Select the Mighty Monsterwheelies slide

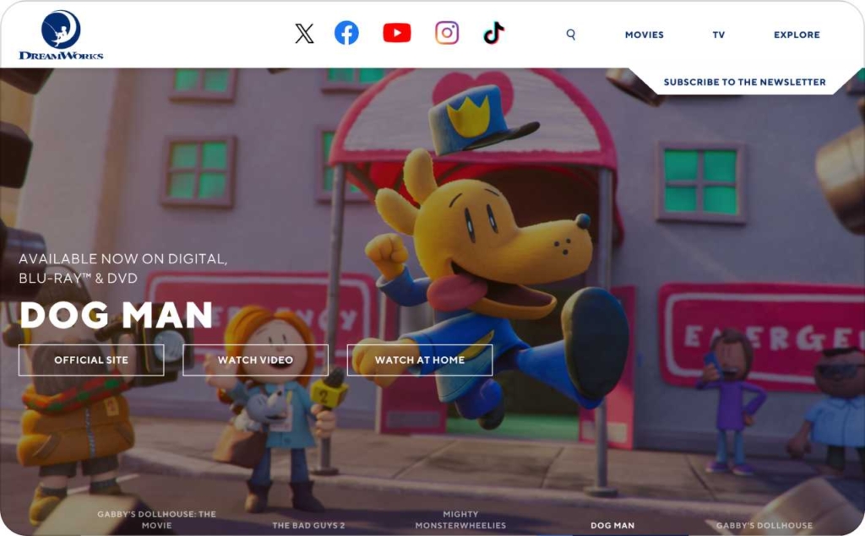click(x=460, y=519)
